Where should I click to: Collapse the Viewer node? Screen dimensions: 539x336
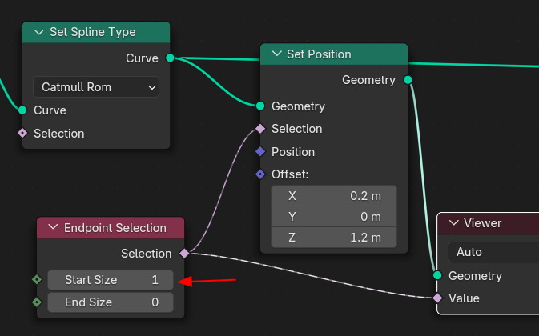click(454, 222)
